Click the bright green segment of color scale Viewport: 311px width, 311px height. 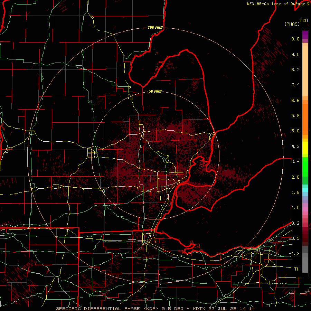[305, 167]
